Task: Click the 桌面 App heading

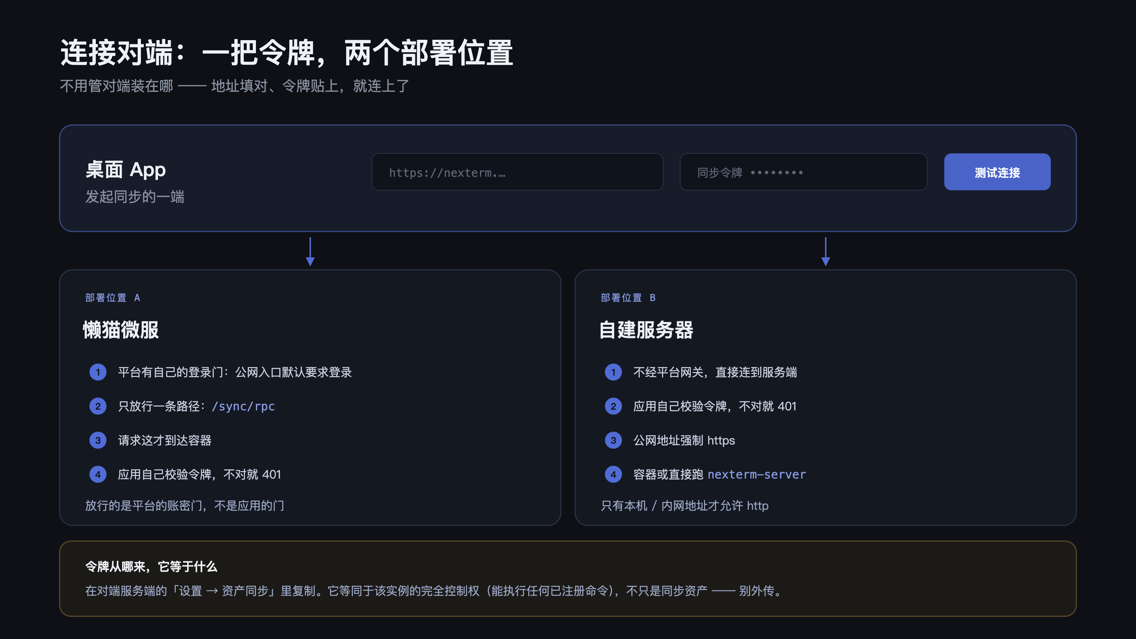Action: pos(126,170)
